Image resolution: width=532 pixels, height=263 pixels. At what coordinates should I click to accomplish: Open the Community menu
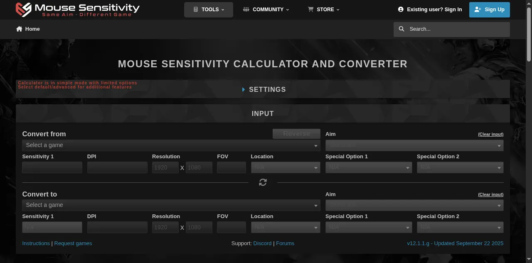pyautogui.click(x=266, y=10)
